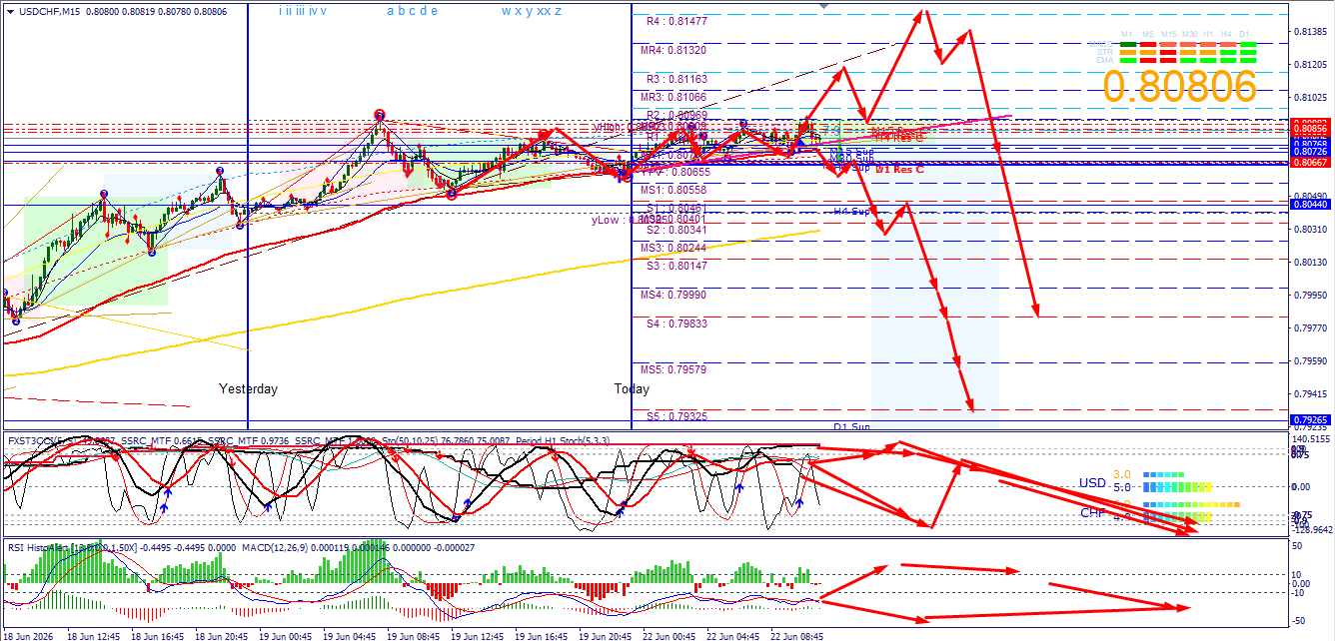Click the 0.79955 price scale value
Image resolution: width=1335 pixels, height=641 pixels.
coord(1309,296)
